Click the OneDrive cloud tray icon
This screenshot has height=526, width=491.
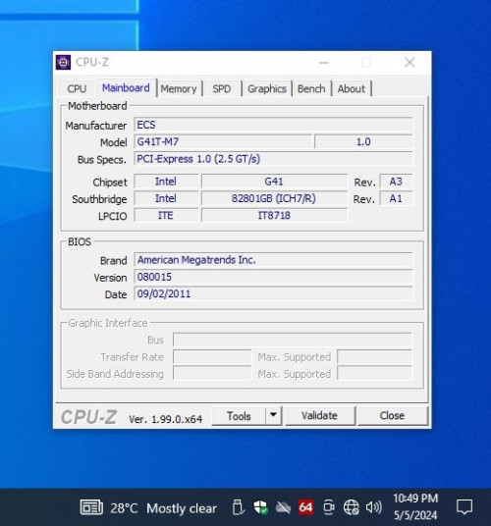(x=283, y=507)
